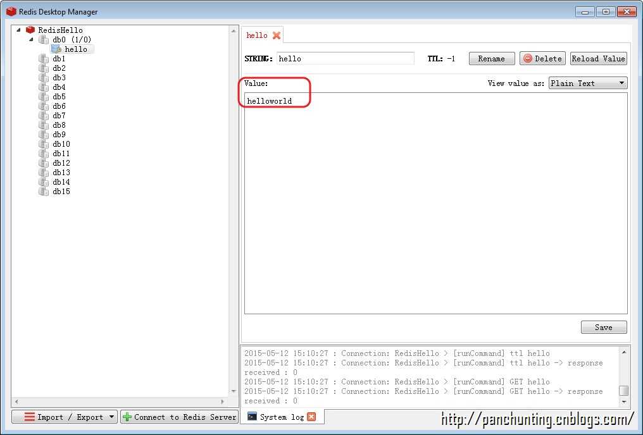Collapse the RedisHello connection node

[18, 30]
